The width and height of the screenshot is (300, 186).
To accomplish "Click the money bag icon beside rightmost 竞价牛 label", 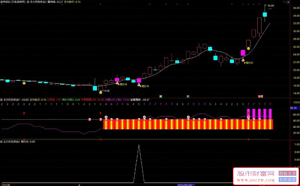I will click(243, 60).
